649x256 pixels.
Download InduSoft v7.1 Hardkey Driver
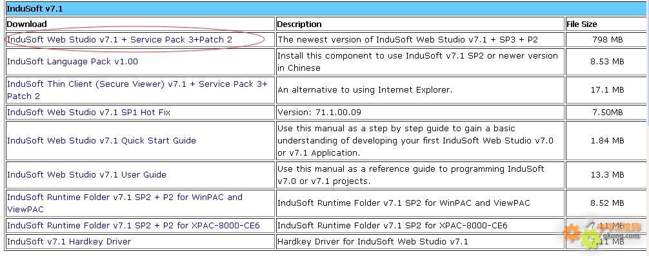point(69,241)
